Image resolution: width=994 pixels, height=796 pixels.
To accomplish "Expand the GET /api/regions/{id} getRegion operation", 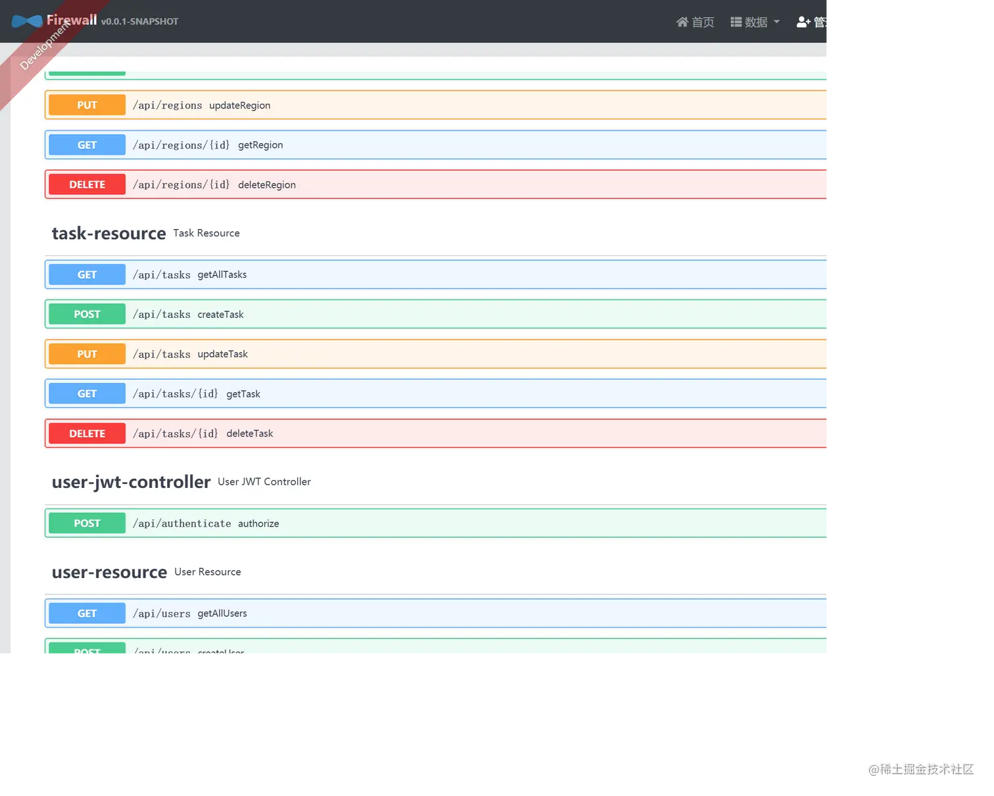I will click(x=435, y=145).
